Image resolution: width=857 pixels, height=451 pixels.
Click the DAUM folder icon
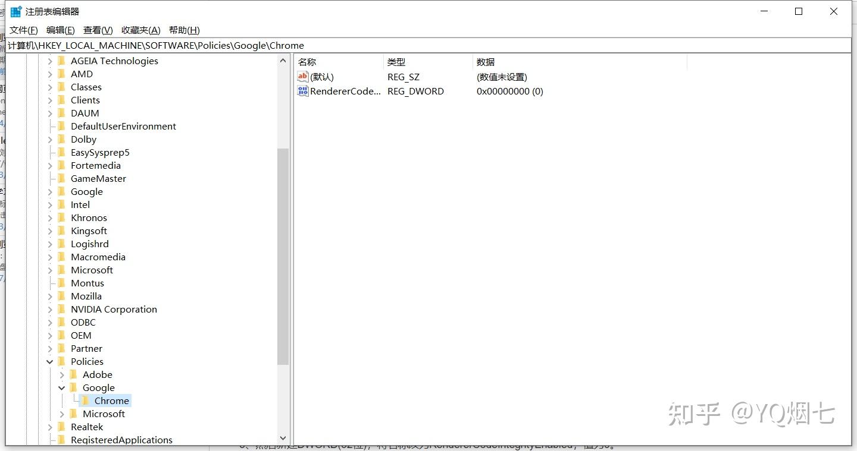click(x=62, y=113)
